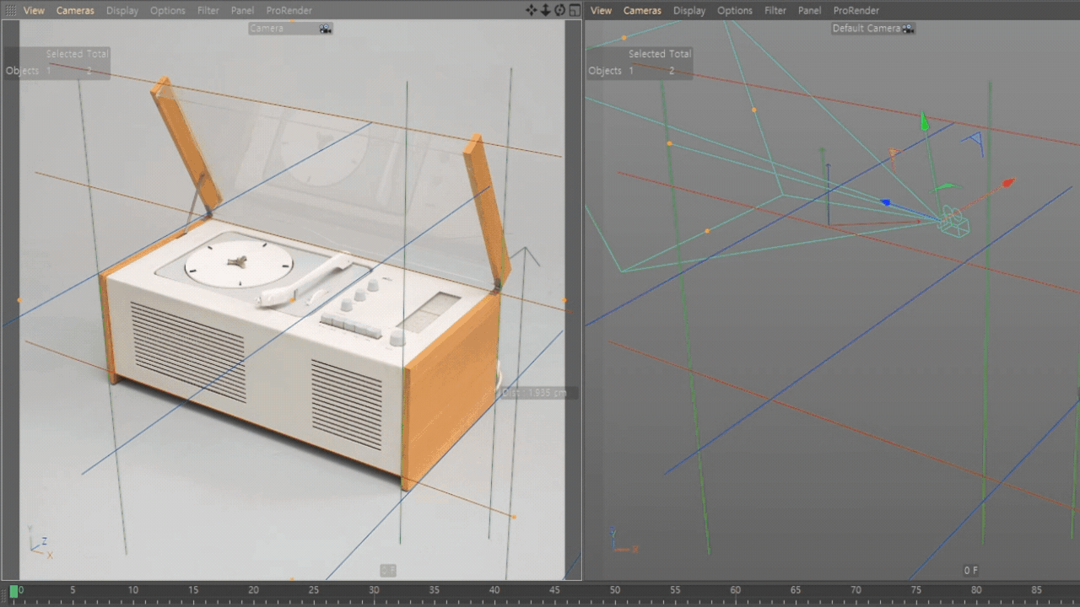Click the zoom view up-down arrow icon

click(x=545, y=10)
